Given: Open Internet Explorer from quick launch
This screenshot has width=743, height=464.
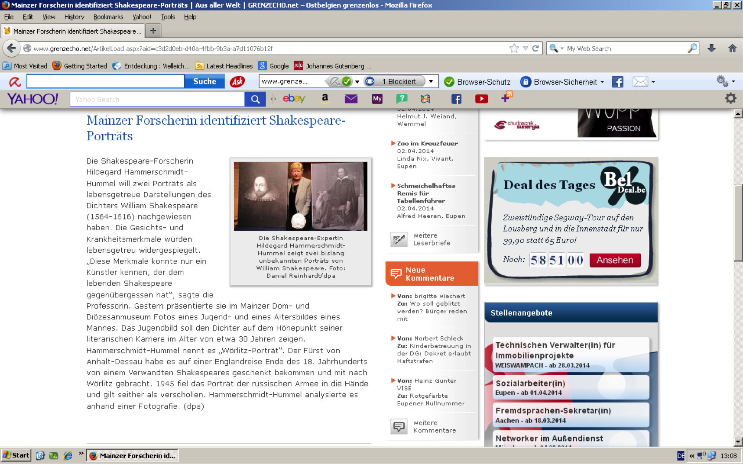Looking at the screenshot, I should [x=68, y=455].
